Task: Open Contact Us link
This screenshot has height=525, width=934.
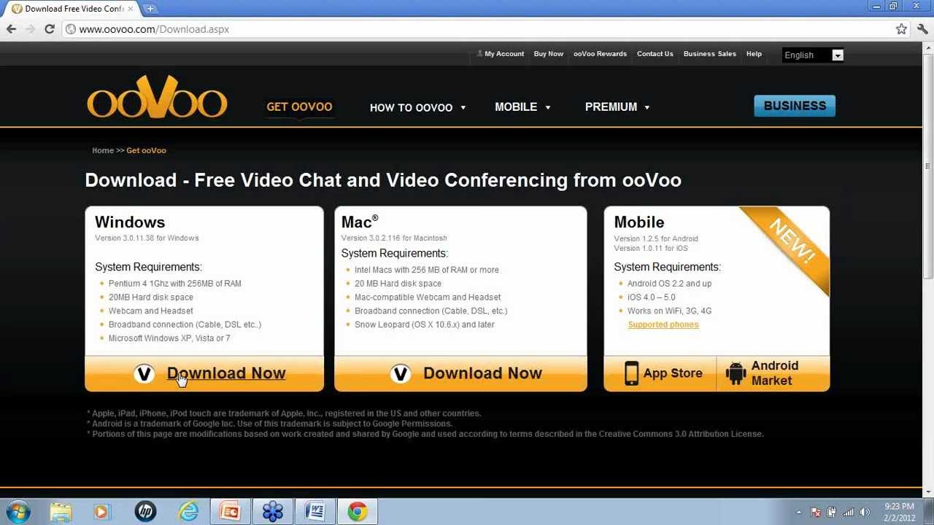Action: (x=655, y=54)
